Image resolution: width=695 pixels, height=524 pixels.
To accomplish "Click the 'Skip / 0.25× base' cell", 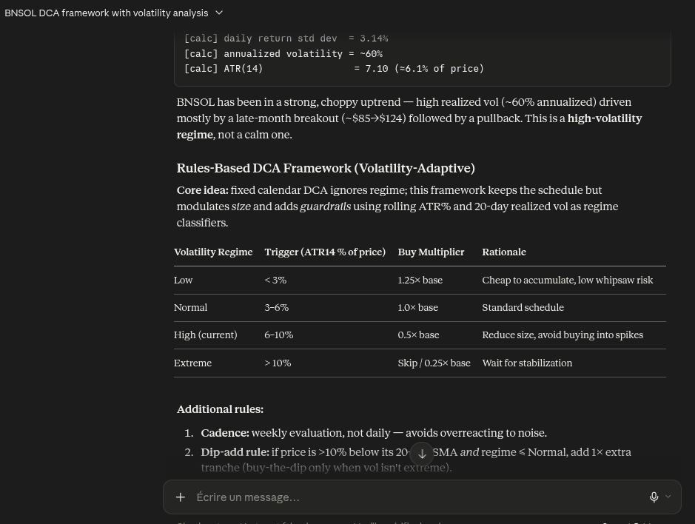I will 434,363.
